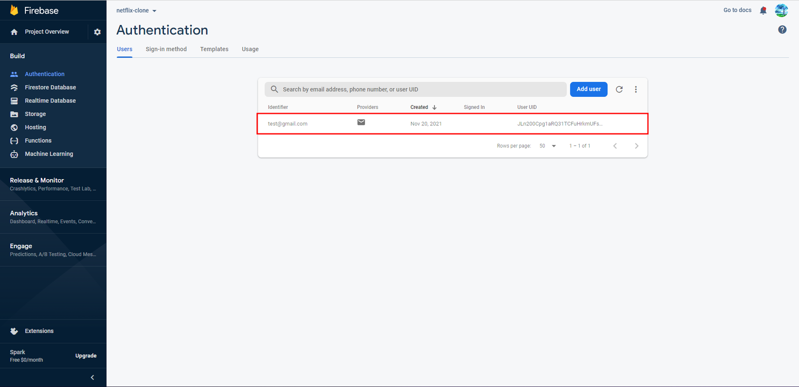This screenshot has width=799, height=387.
Task: Focus the user search field
Action: point(415,89)
